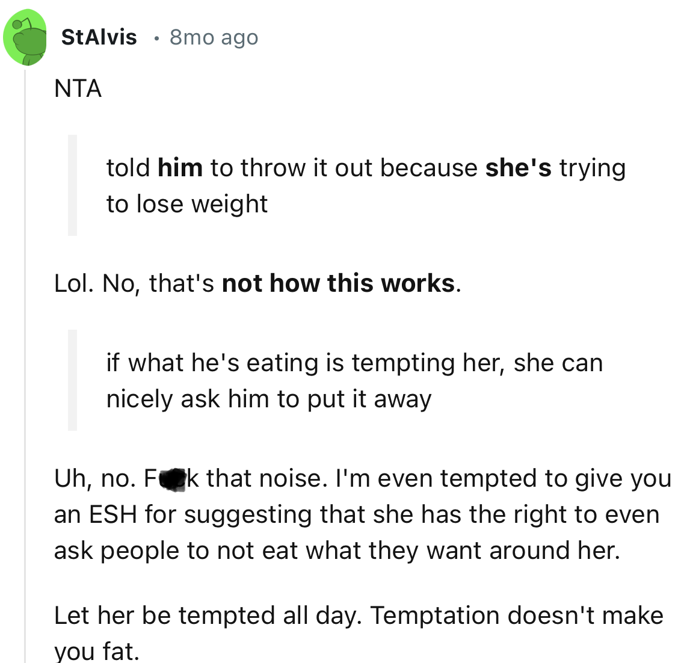Click the bolded word she's in the quote
This screenshot has height=663, width=684.
click(x=518, y=167)
